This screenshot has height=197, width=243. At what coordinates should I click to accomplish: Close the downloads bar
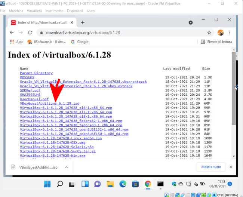tap(231, 167)
